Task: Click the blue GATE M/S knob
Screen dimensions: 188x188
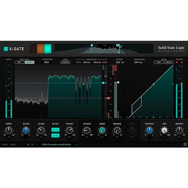Action: pos(149,131)
